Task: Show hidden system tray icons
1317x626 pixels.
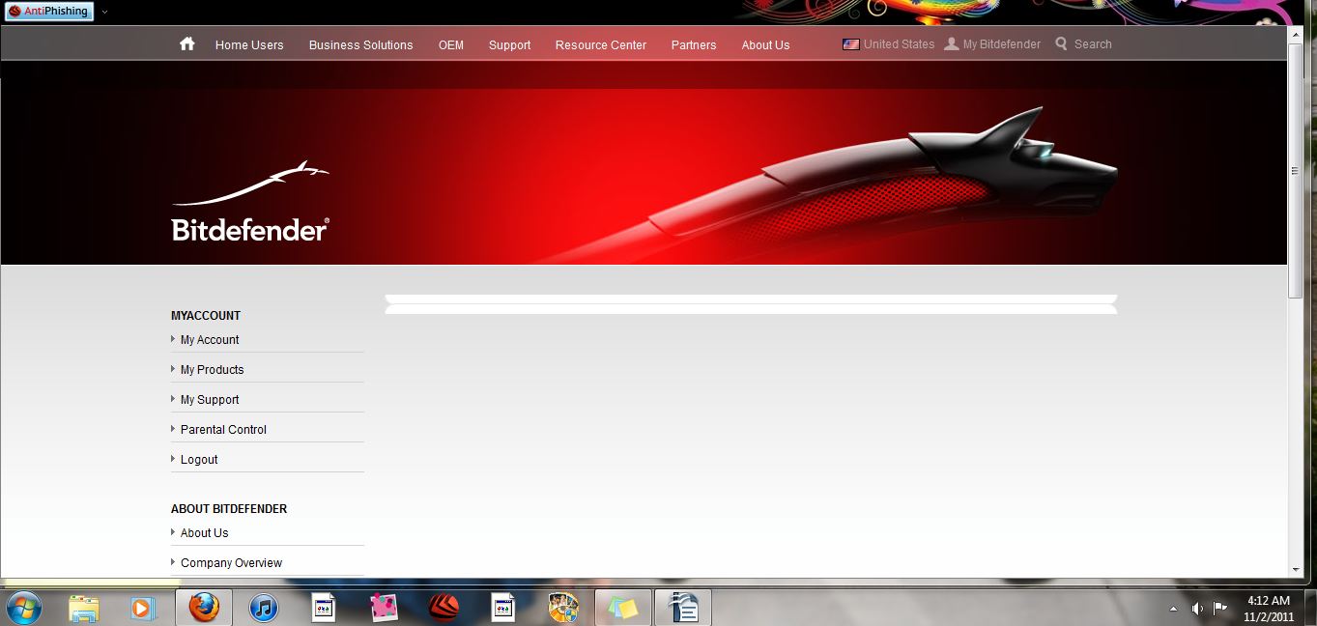Action: (1173, 609)
